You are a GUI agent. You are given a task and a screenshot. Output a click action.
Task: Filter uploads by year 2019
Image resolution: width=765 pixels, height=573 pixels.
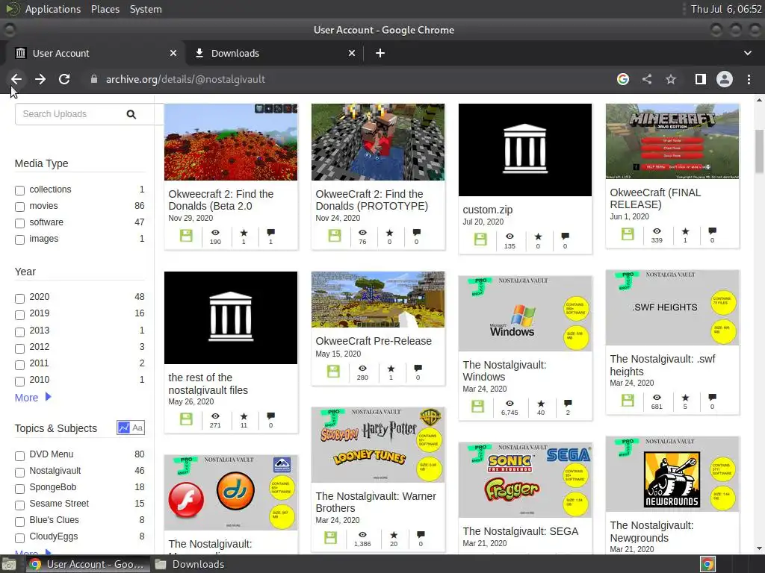point(20,315)
